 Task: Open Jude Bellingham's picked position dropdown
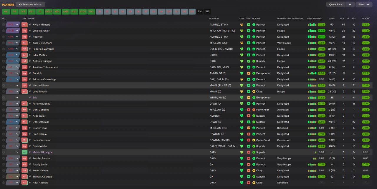[x=13, y=43]
